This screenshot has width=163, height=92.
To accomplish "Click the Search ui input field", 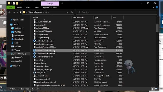I will (x=116, y=12).
